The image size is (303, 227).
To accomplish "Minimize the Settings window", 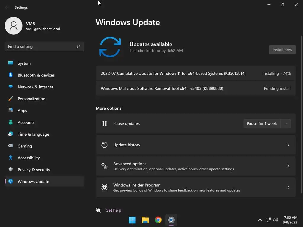I will (269, 5).
